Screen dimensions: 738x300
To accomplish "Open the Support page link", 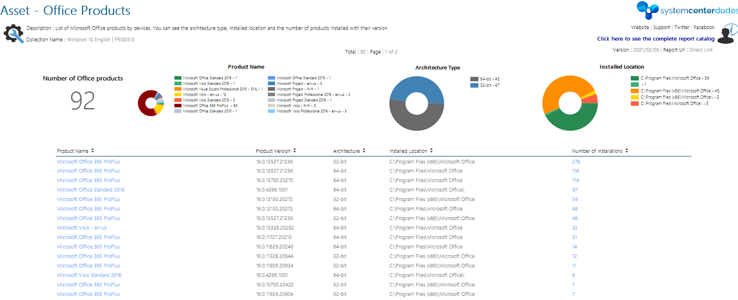I will pos(662,27).
